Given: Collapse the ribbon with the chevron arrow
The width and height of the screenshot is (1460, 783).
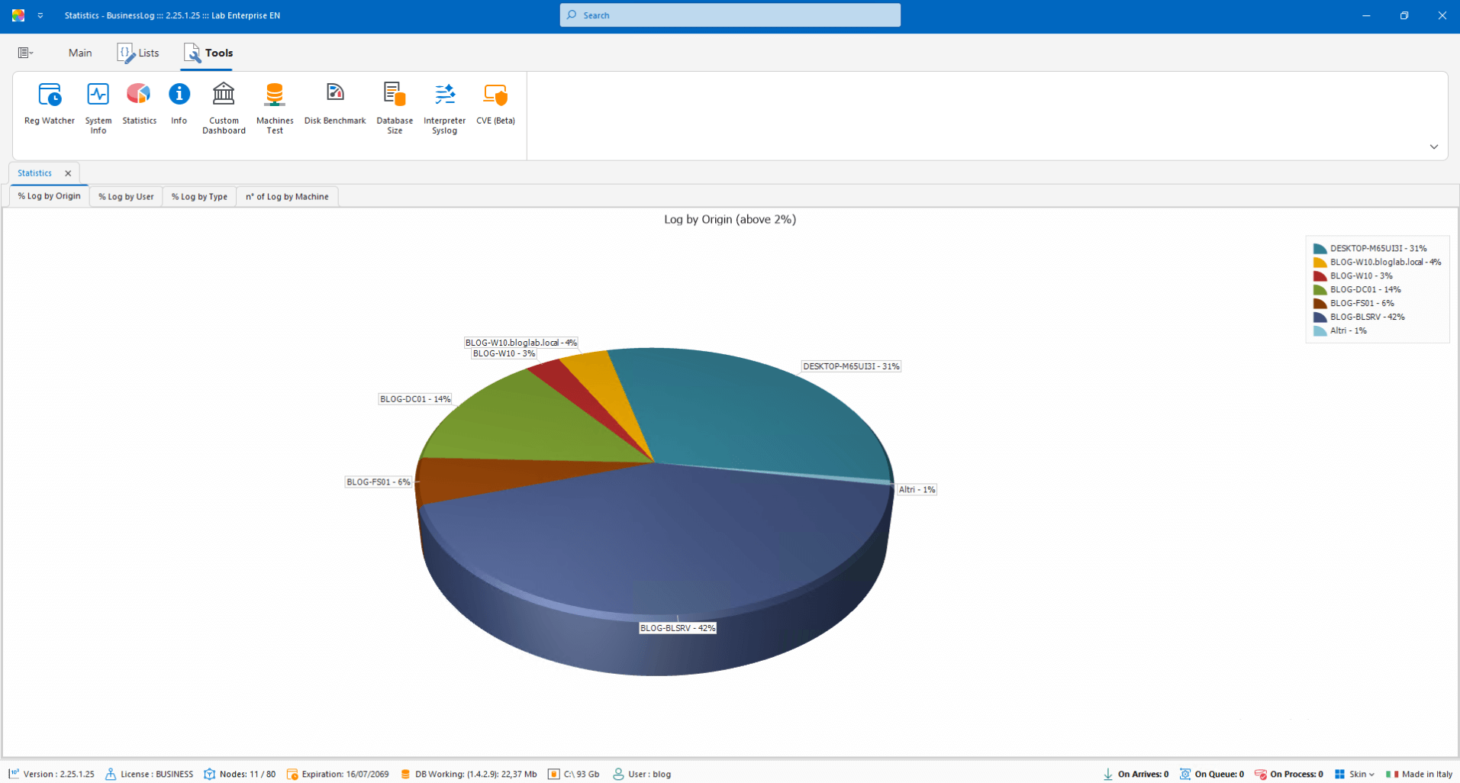Looking at the screenshot, I should (1433, 147).
